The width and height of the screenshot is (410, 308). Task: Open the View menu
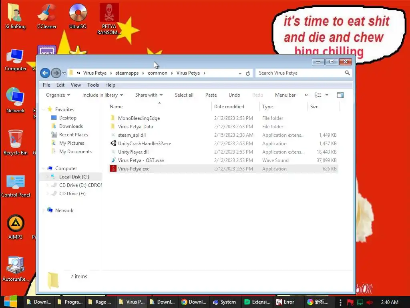click(76, 85)
